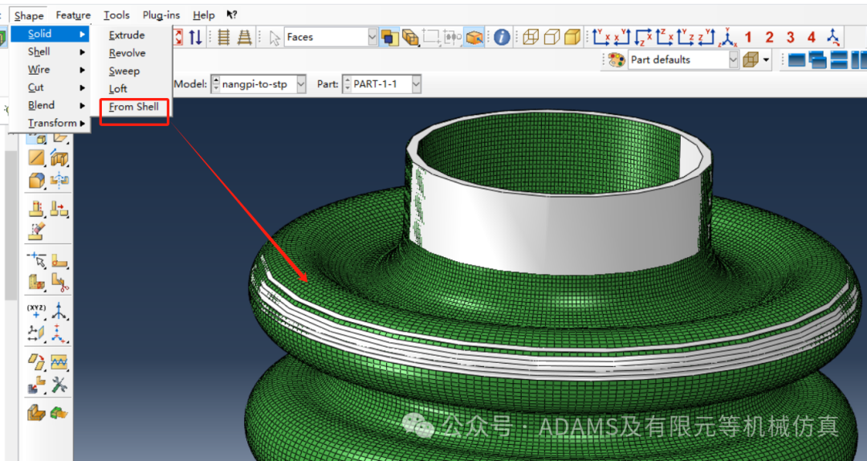Open the Part defaults color dropdown
The width and height of the screenshot is (867, 461).
pyautogui.click(x=733, y=59)
